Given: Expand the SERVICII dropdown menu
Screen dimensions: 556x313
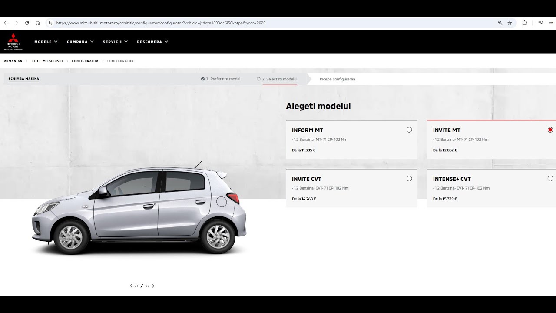Looking at the screenshot, I should click(116, 42).
